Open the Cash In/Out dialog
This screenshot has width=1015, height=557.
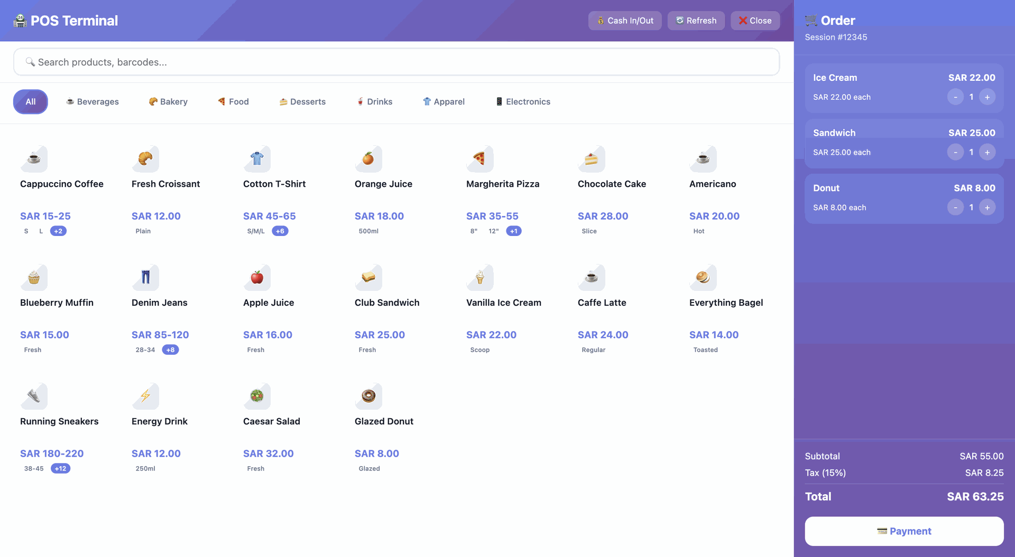pyautogui.click(x=625, y=21)
